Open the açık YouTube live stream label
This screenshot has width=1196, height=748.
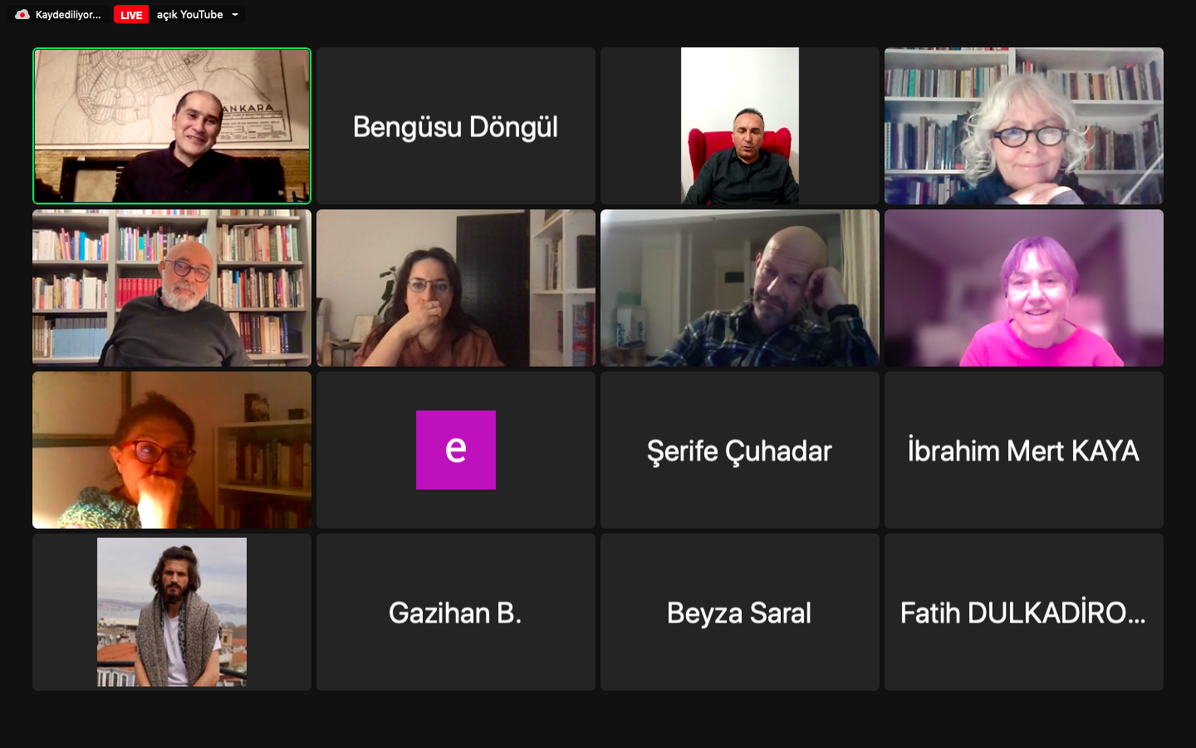(x=189, y=15)
